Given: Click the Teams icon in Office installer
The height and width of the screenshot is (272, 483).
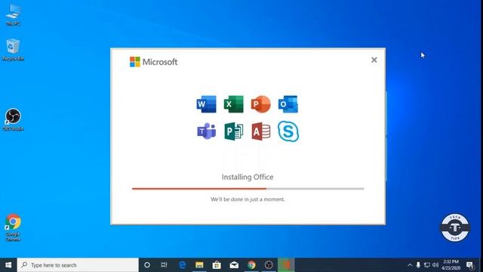Looking at the screenshot, I should [x=206, y=131].
